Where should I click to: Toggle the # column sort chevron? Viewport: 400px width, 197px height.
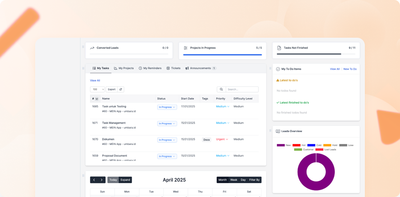tap(97, 99)
